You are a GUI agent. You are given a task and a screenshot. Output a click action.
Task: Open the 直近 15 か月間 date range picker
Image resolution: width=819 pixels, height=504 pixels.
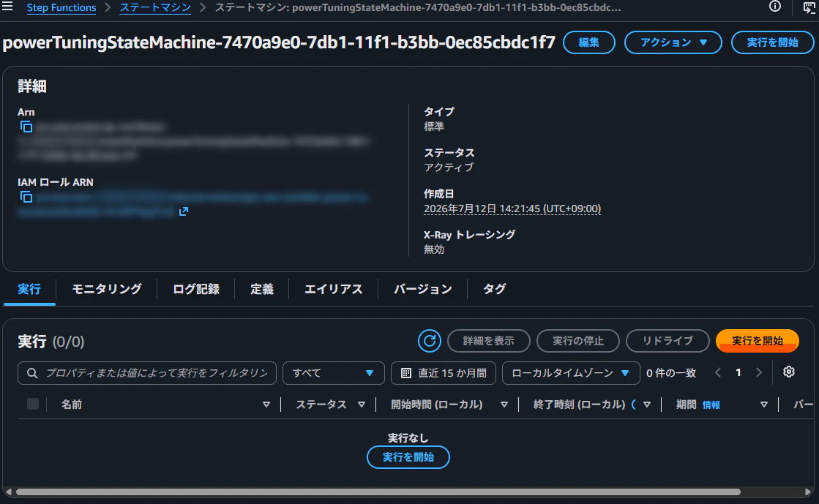pyautogui.click(x=444, y=373)
